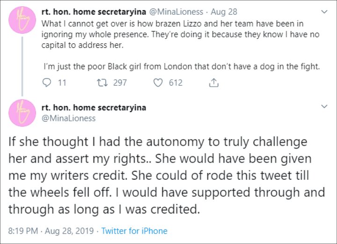Like the first tweet with heart icon
This screenshot has width=337, height=244.
pos(158,82)
